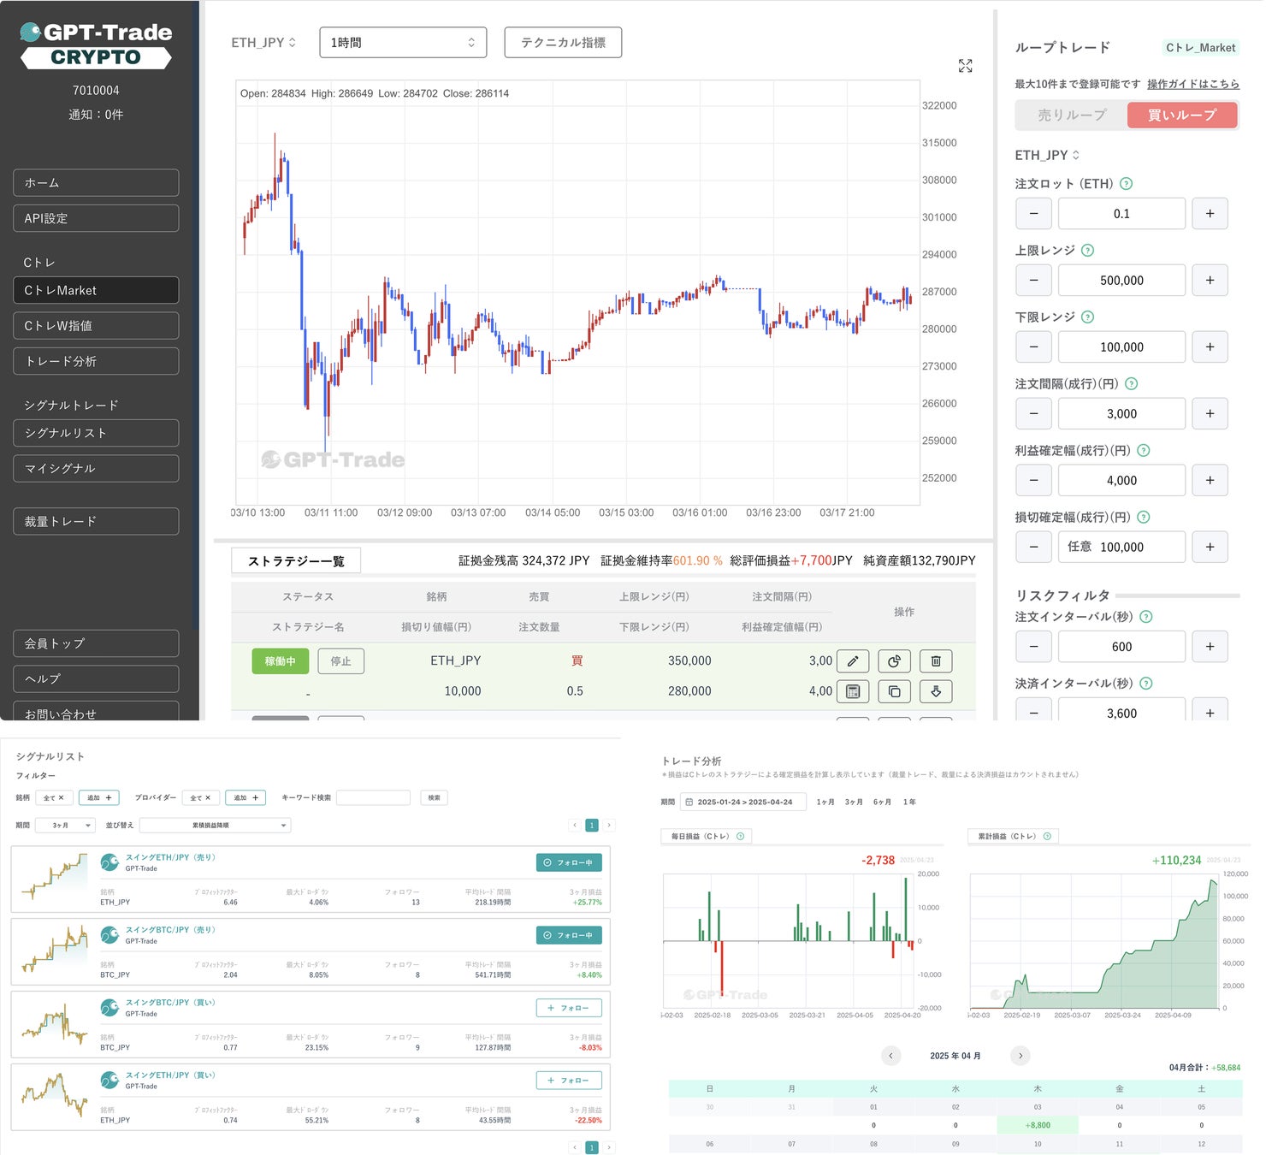Open the スイングETH/JPY（売り） signal title

click(x=170, y=856)
